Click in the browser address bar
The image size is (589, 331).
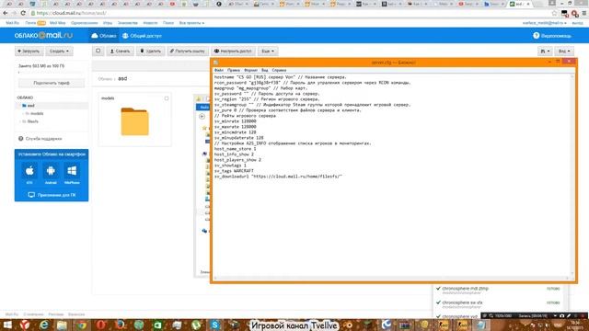click(285, 13)
